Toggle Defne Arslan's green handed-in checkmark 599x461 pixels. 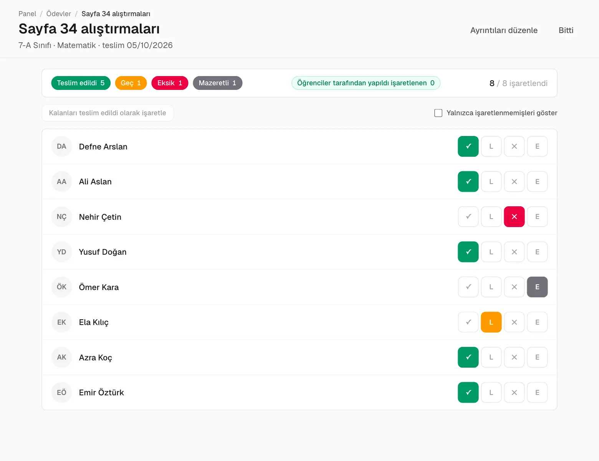468,146
